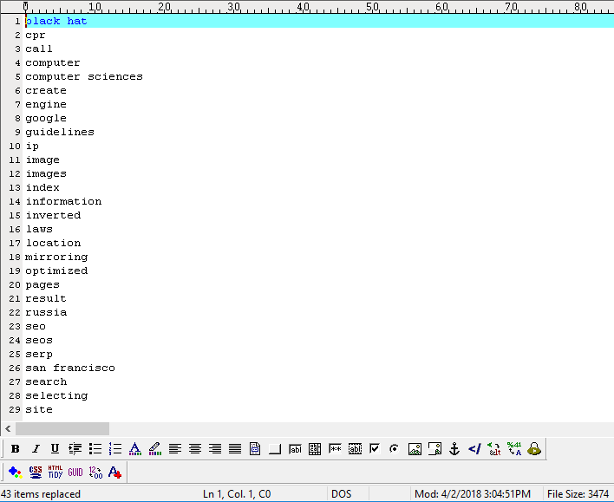Insert radio button form element
Viewport: 614px width, 502px height.
(x=395, y=449)
